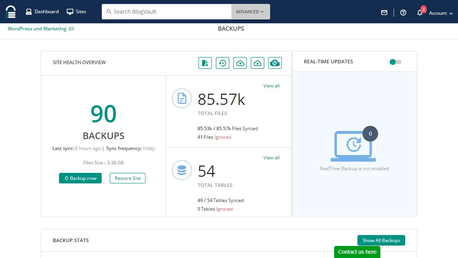Click the restore circular arrow icon
This screenshot has height=258, width=458.
tap(222, 63)
